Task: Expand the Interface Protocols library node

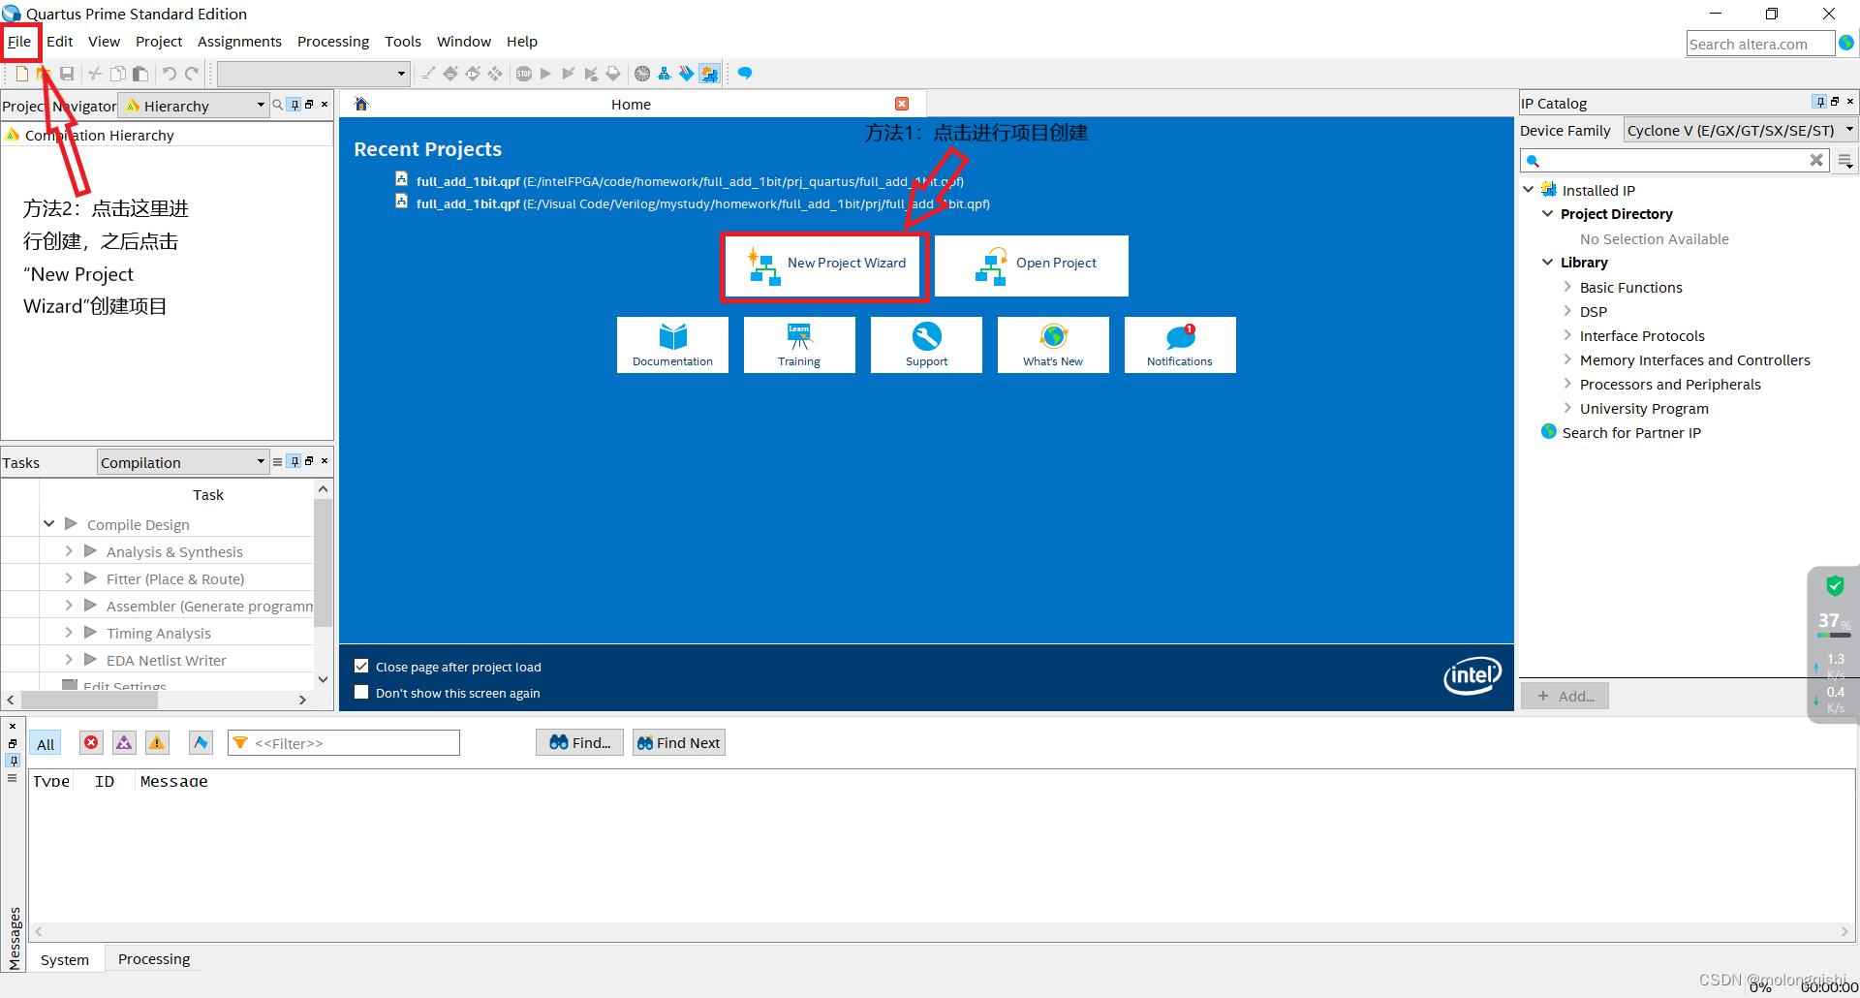Action: click(1567, 335)
